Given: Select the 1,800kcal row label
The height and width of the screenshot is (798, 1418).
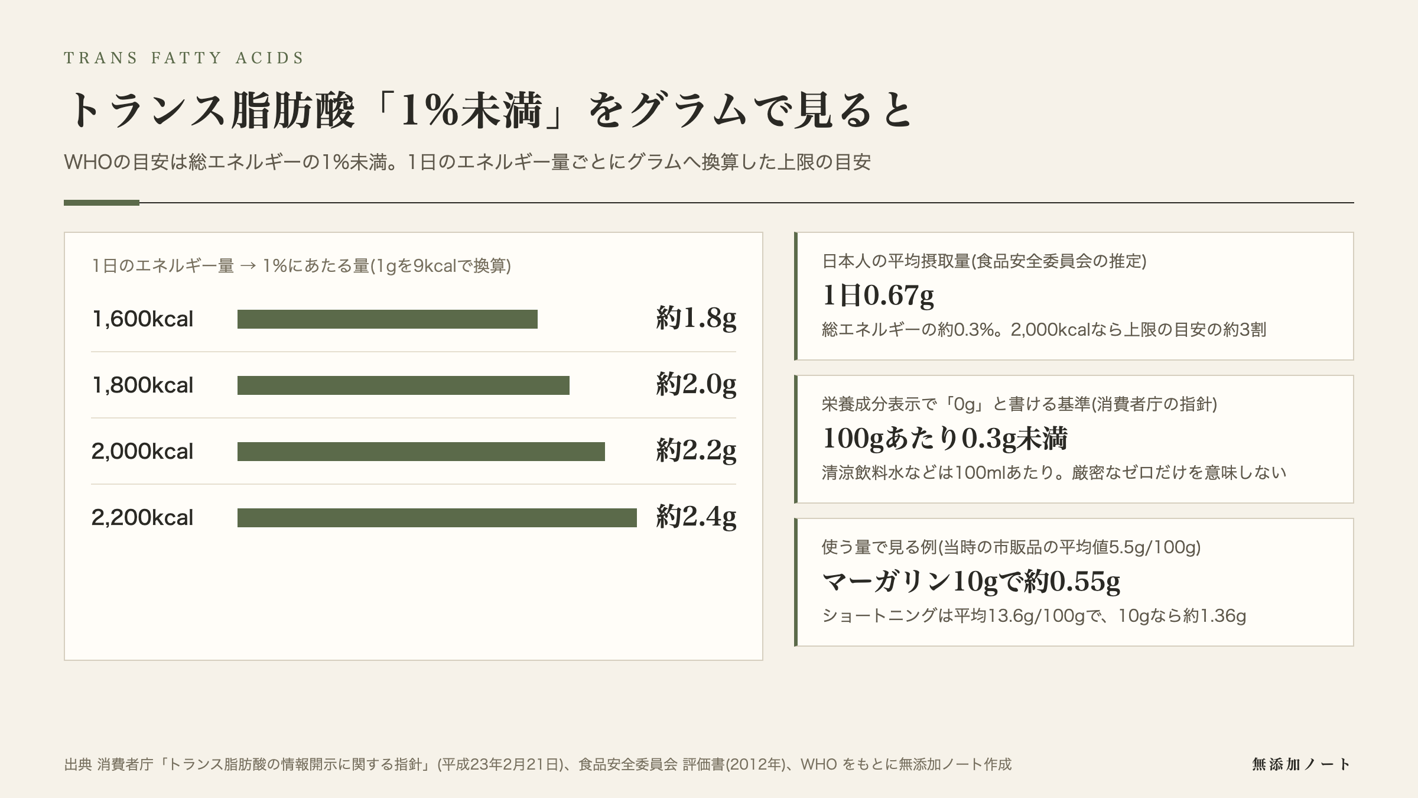Looking at the screenshot, I should [142, 385].
